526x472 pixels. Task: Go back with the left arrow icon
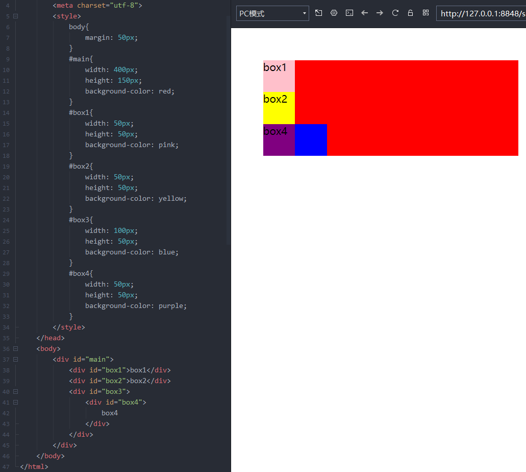[365, 13]
